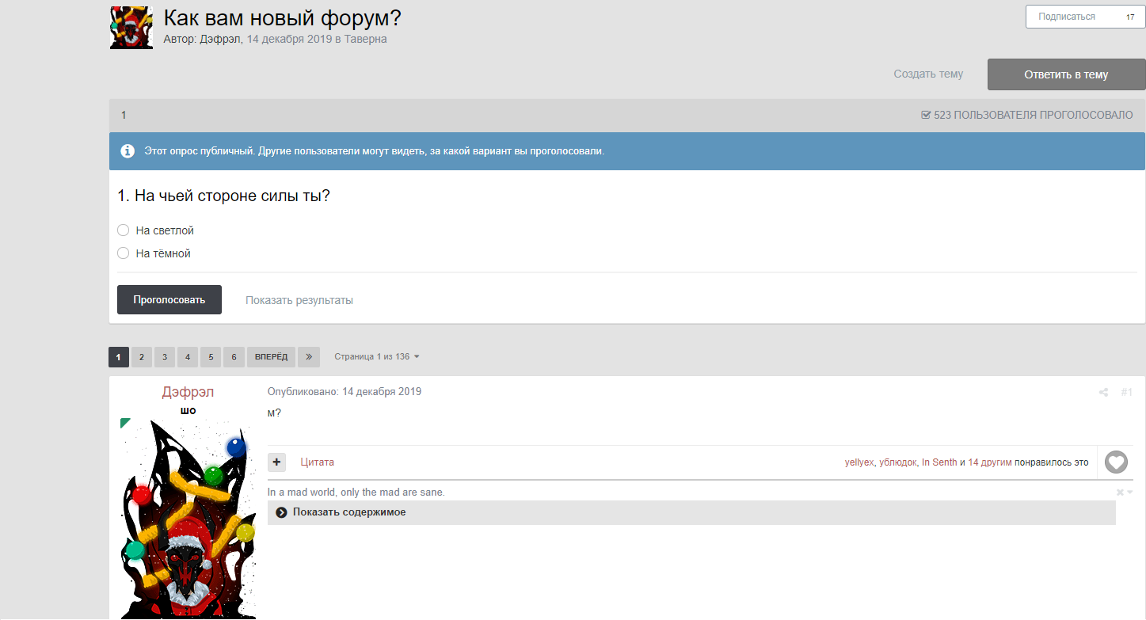Go to page 6 of the topic
The image size is (1146, 620).
[x=234, y=357]
